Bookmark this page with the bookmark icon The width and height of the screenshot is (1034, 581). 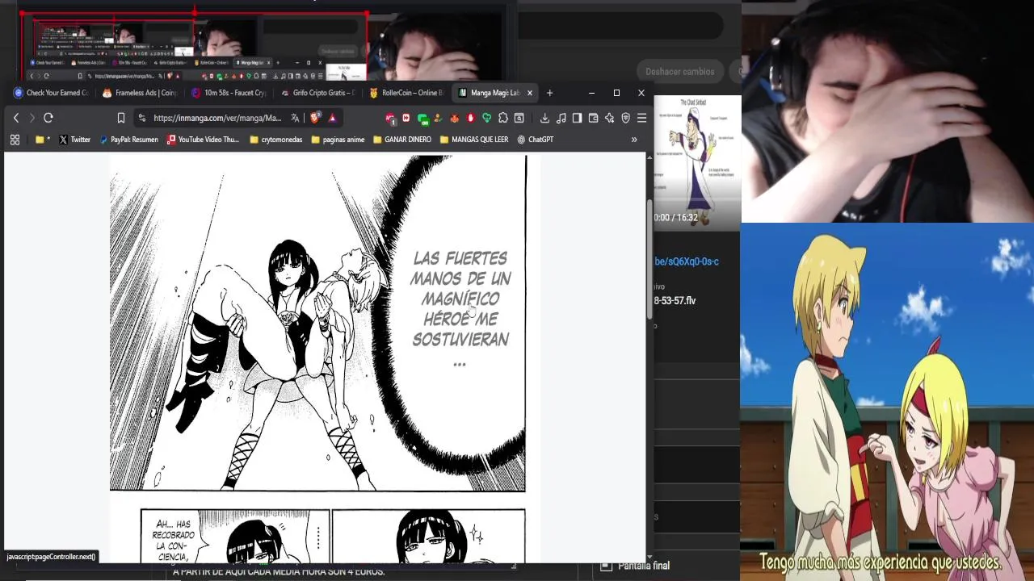click(121, 118)
